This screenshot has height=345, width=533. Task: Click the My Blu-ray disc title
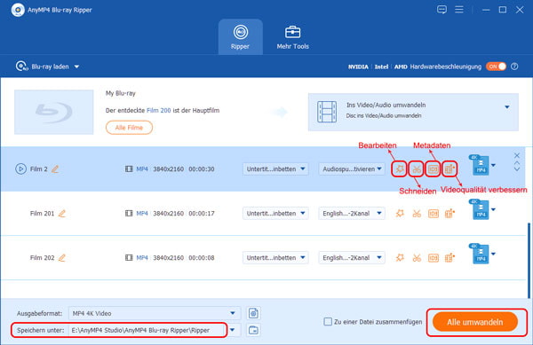(121, 93)
